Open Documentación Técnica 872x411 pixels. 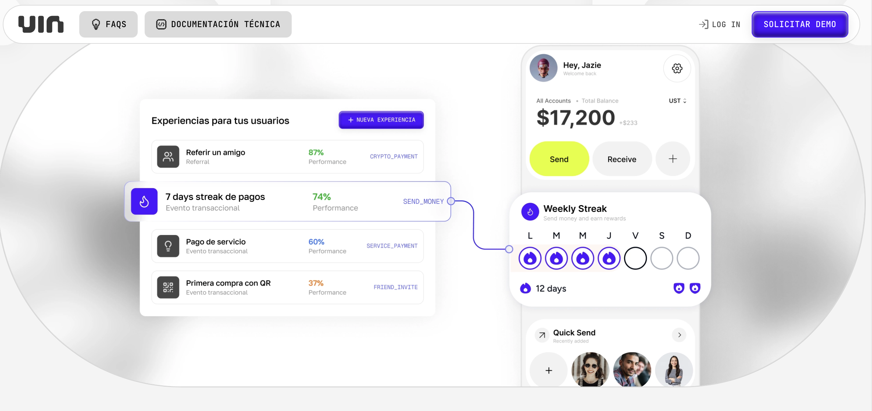click(218, 24)
